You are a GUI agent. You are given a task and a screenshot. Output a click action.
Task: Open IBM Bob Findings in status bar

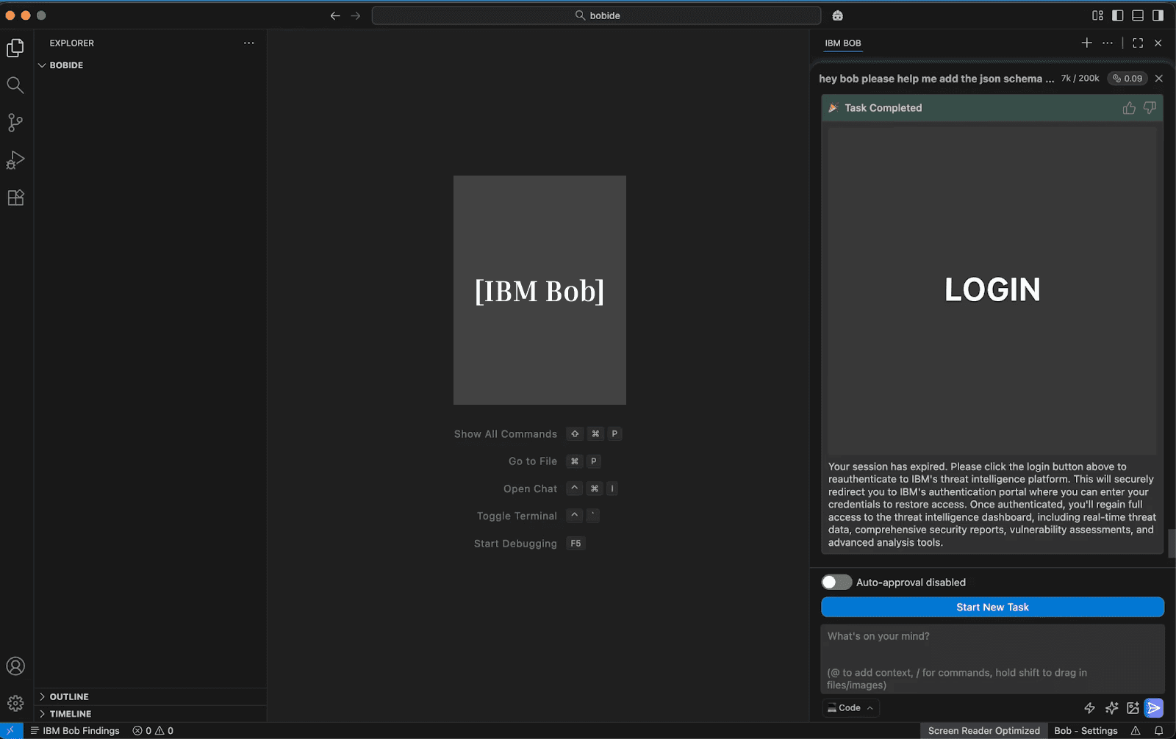74,731
